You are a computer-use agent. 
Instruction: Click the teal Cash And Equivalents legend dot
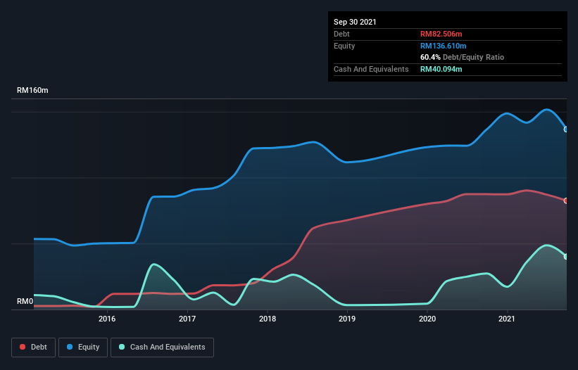[122, 347]
